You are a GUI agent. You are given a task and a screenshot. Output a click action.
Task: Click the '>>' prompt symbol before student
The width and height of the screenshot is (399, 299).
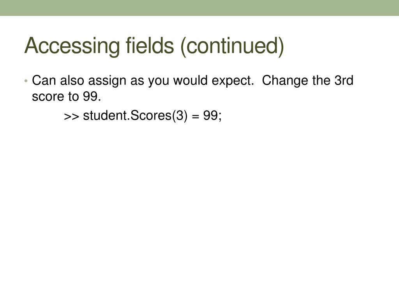tap(71, 116)
